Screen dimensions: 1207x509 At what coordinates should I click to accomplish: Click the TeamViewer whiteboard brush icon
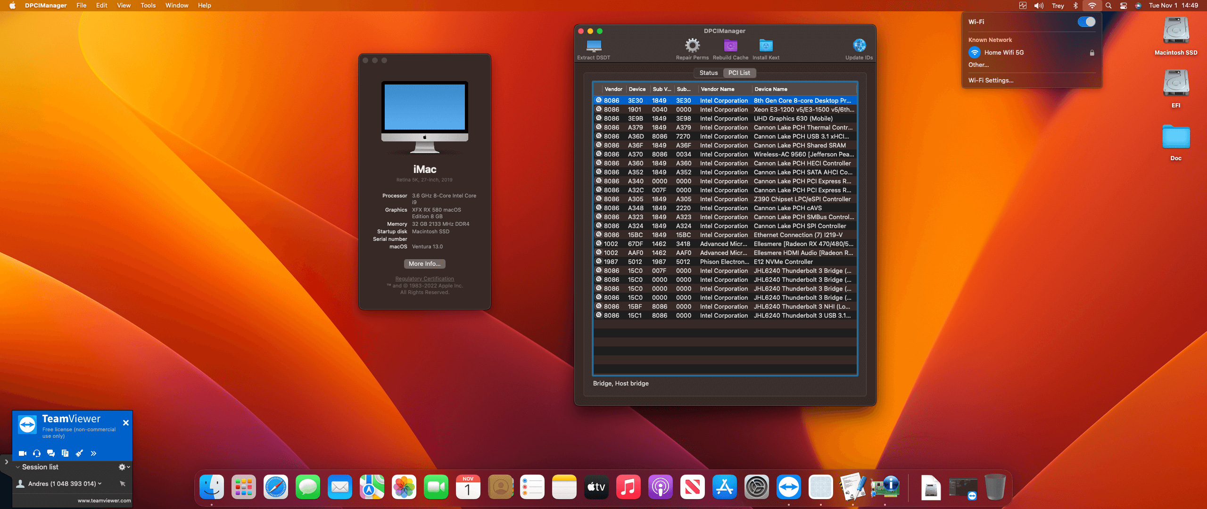(x=79, y=453)
